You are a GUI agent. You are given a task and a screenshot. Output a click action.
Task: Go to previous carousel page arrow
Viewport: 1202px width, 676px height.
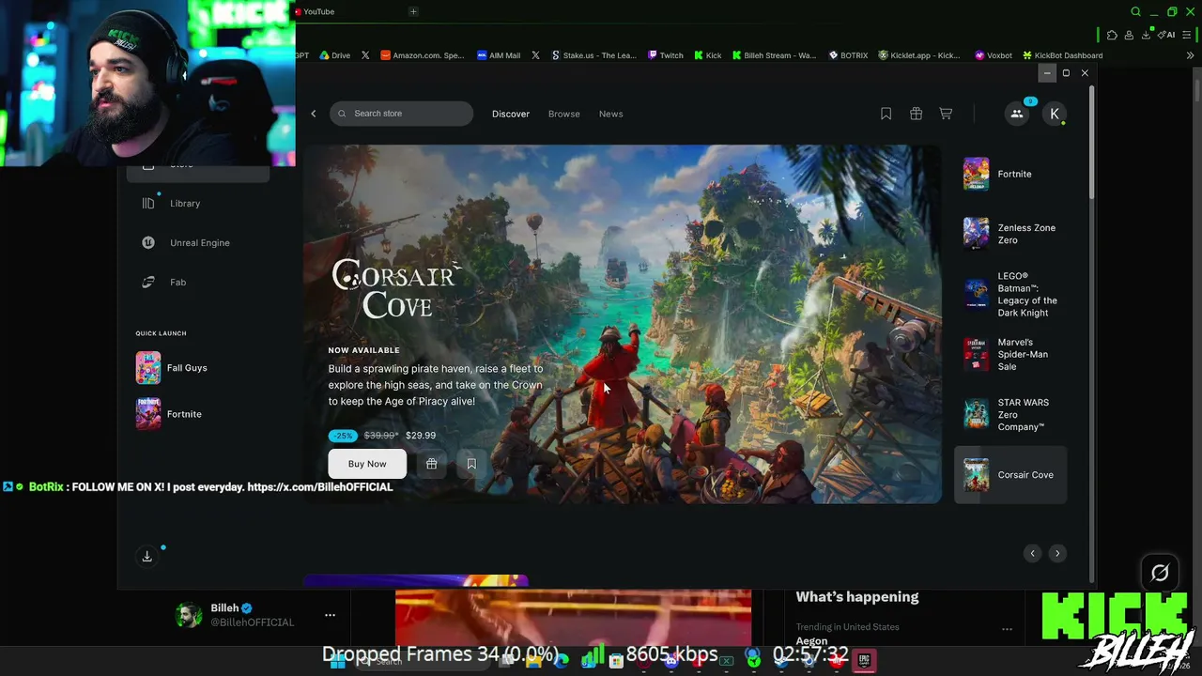click(1032, 553)
